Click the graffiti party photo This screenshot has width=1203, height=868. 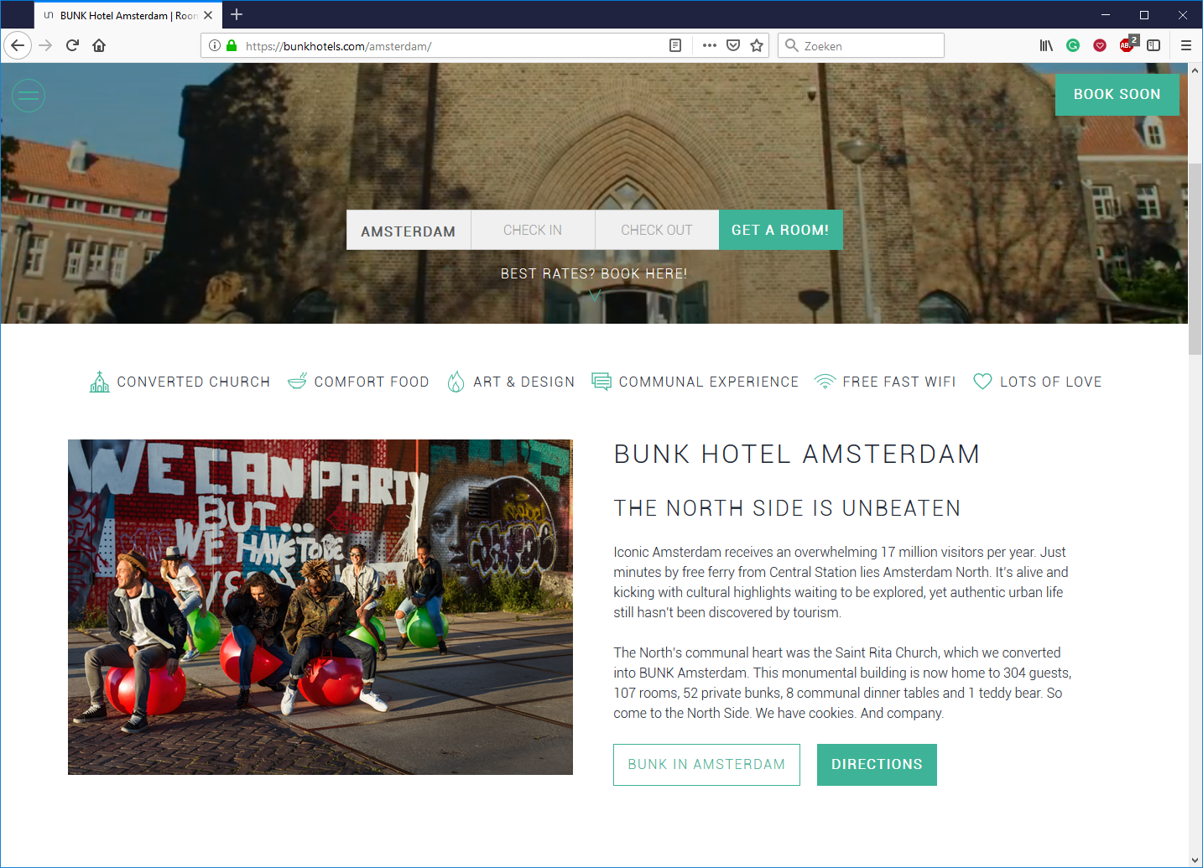pyautogui.click(x=320, y=607)
